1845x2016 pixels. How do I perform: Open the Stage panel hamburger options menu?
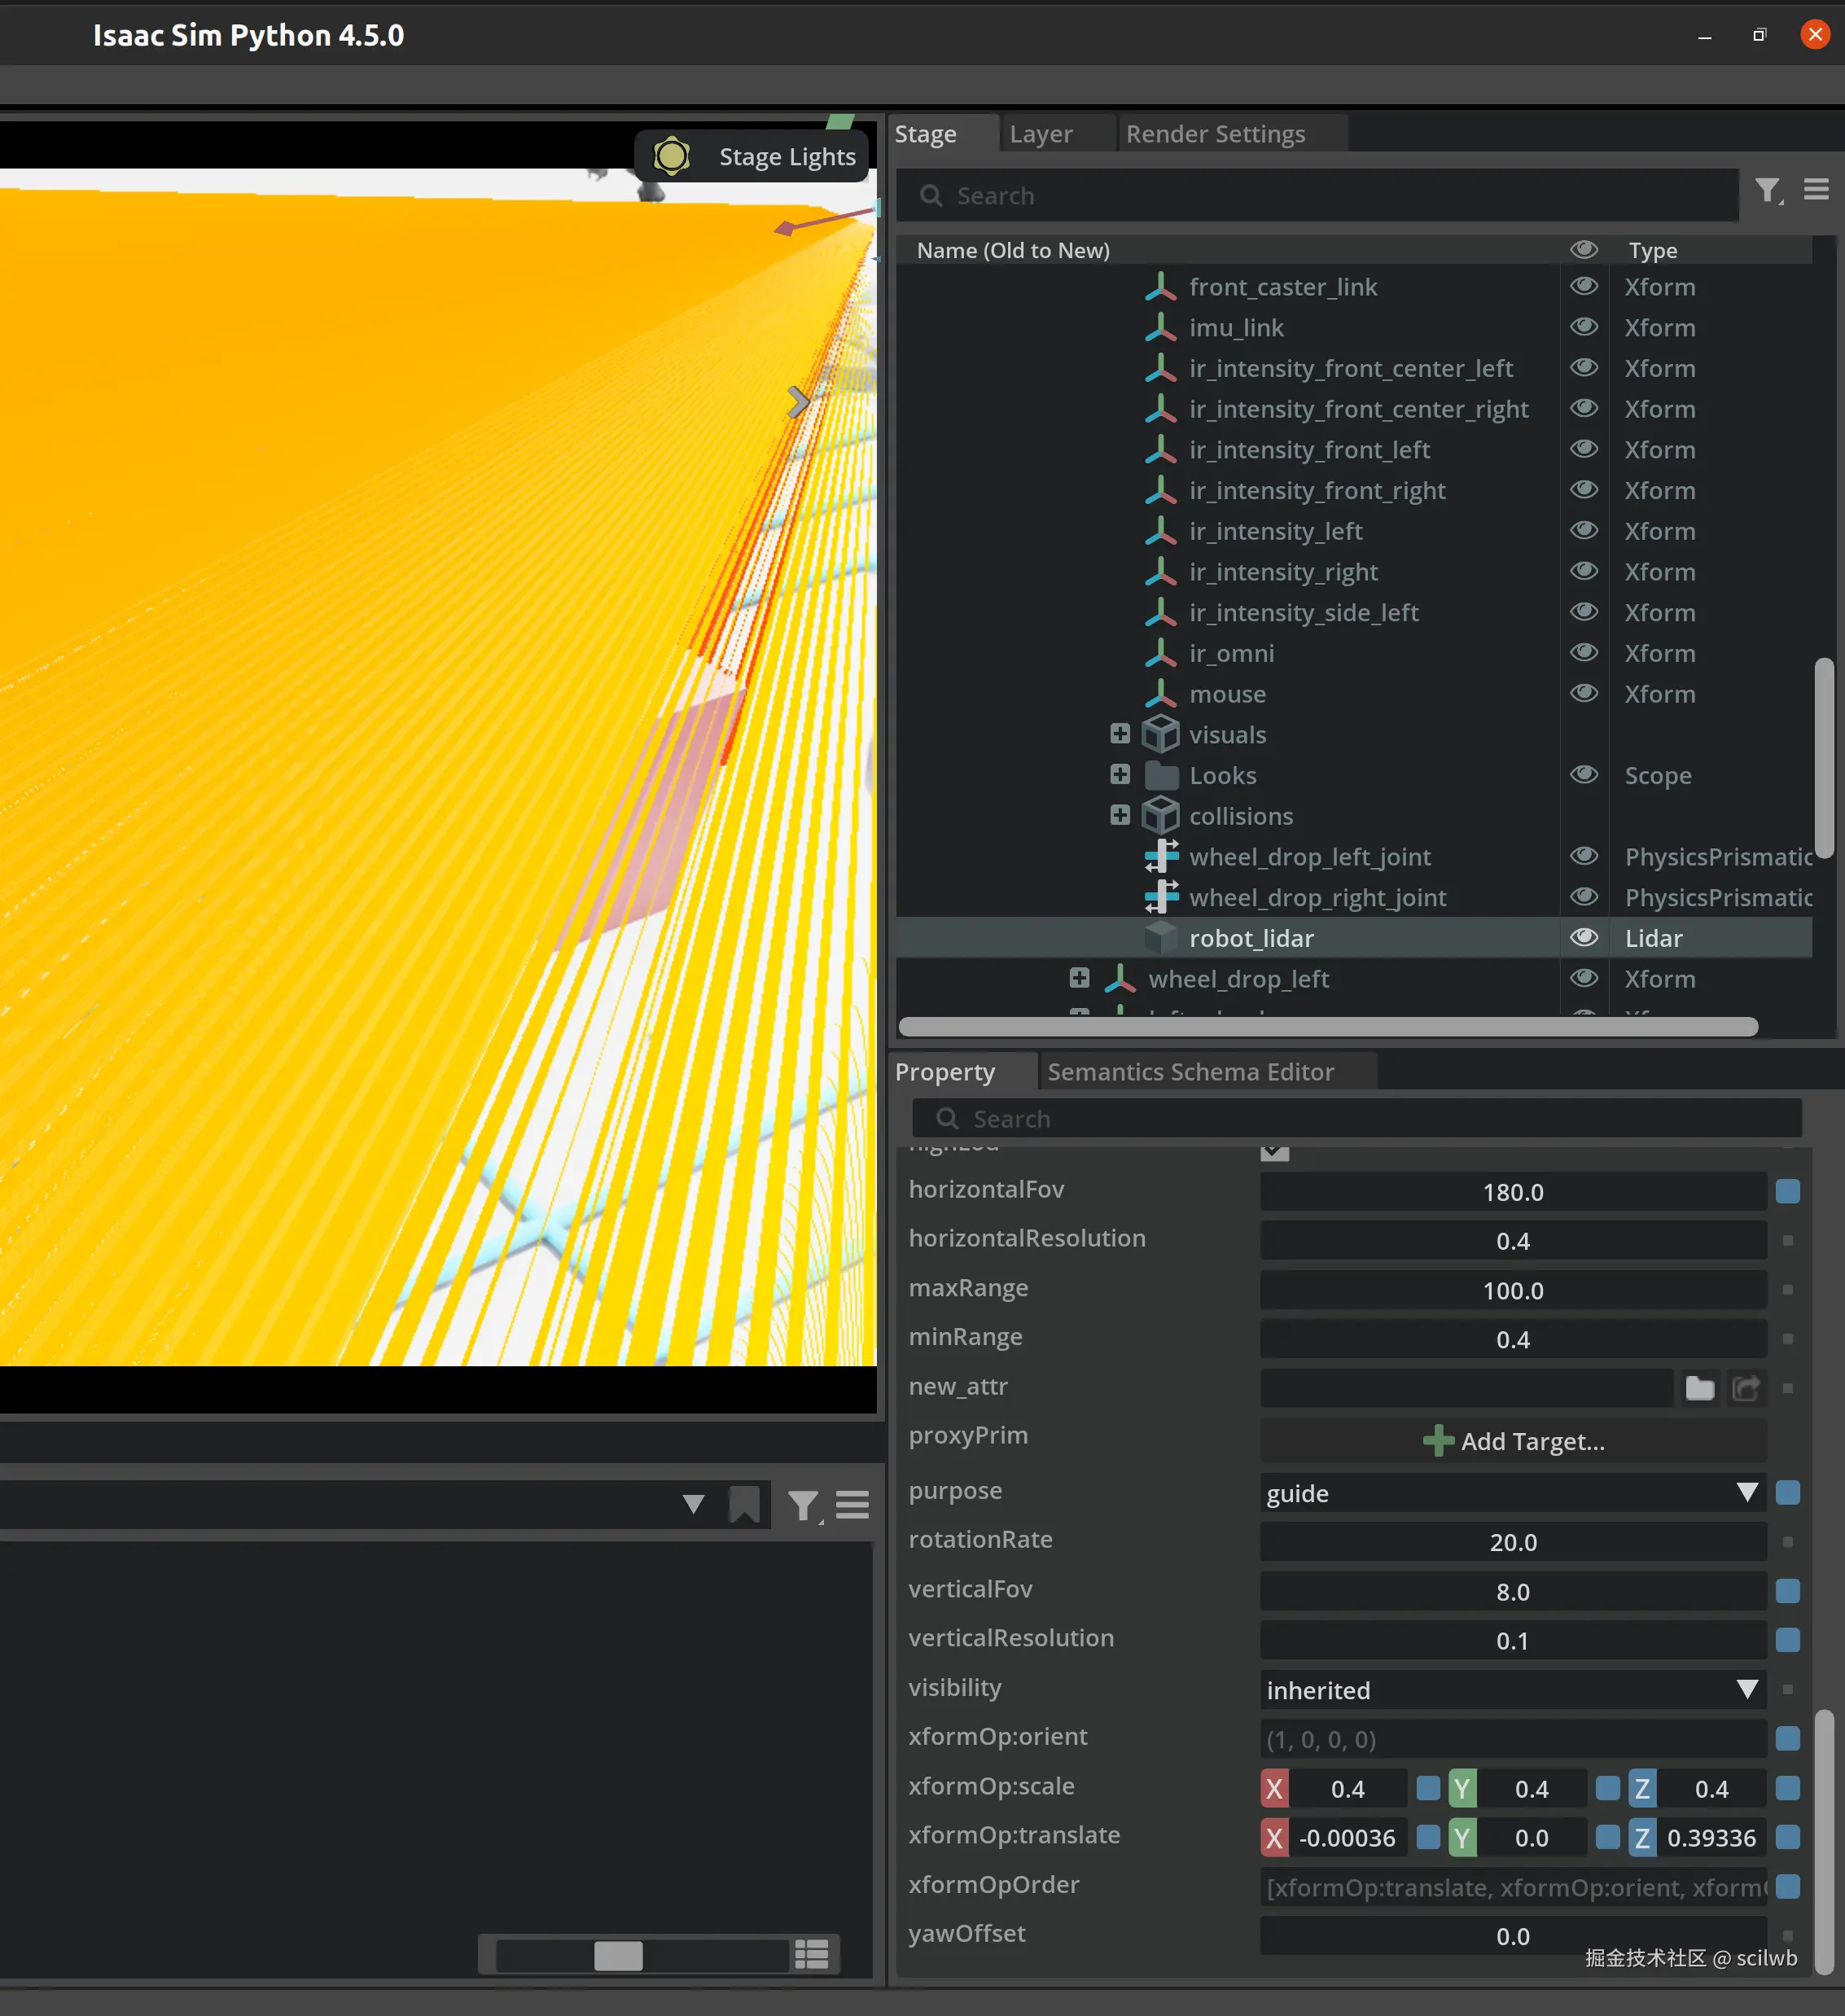coord(1816,190)
